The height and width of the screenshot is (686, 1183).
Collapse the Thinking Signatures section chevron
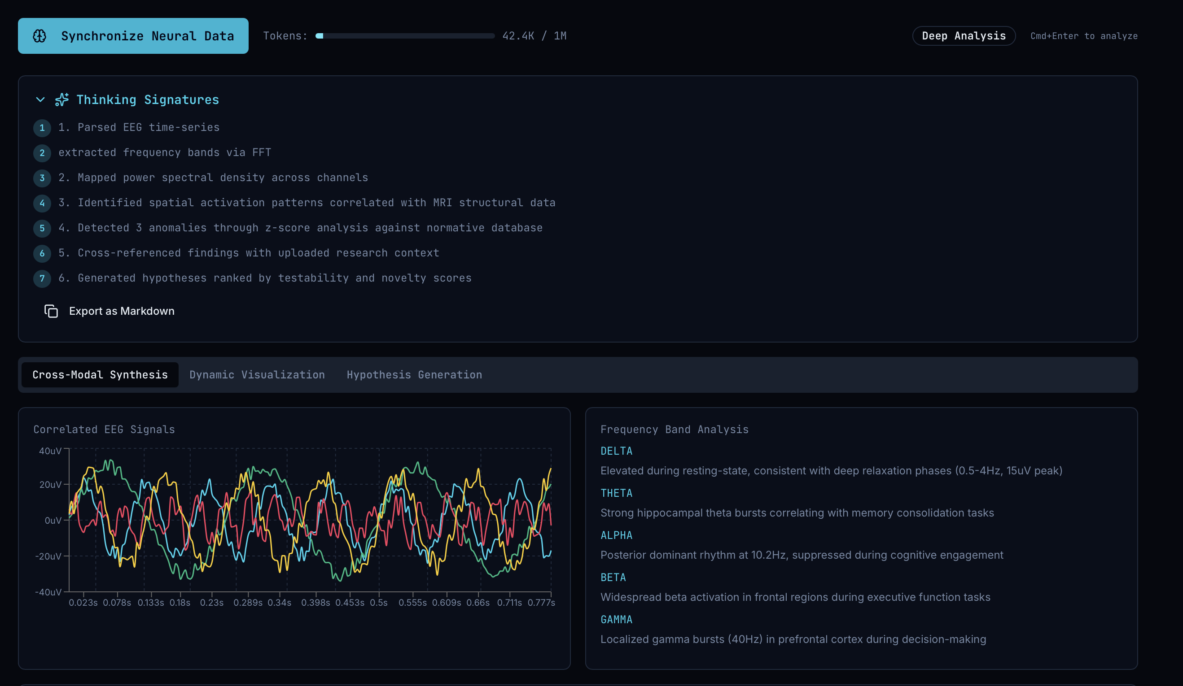click(40, 100)
